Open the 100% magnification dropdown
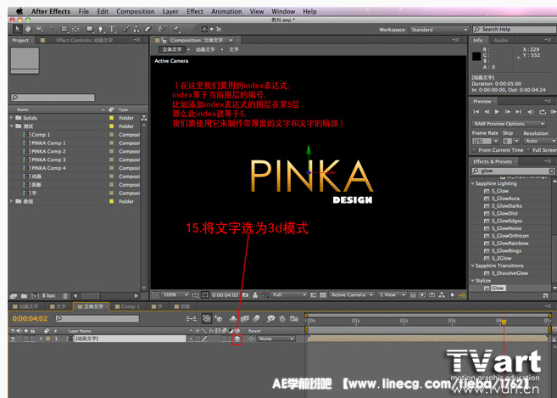 pyautogui.click(x=175, y=294)
